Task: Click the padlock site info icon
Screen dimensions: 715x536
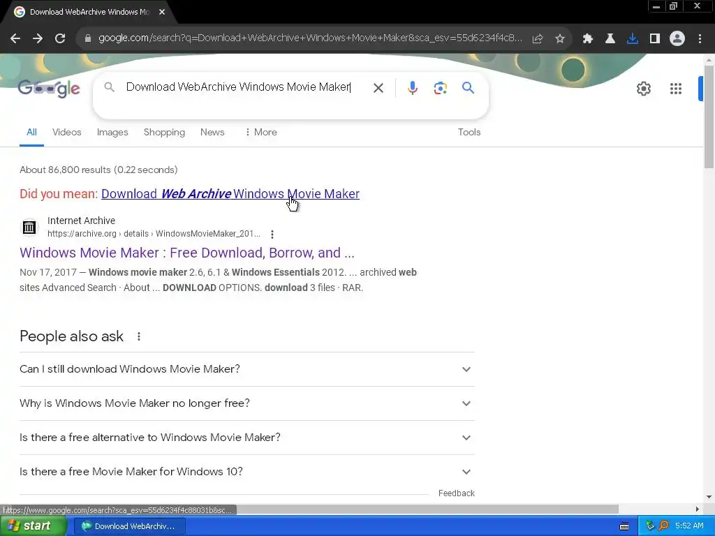Action: click(x=88, y=38)
